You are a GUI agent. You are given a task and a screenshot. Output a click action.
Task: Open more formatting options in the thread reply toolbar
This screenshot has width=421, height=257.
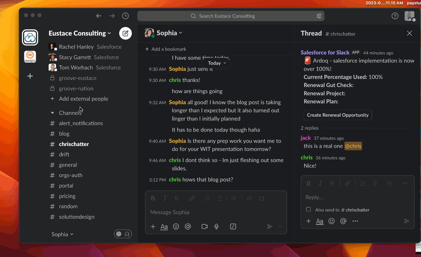coord(405,183)
